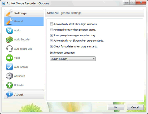Click the Audio Encoder books icon
148x114 pixels.
10,40
